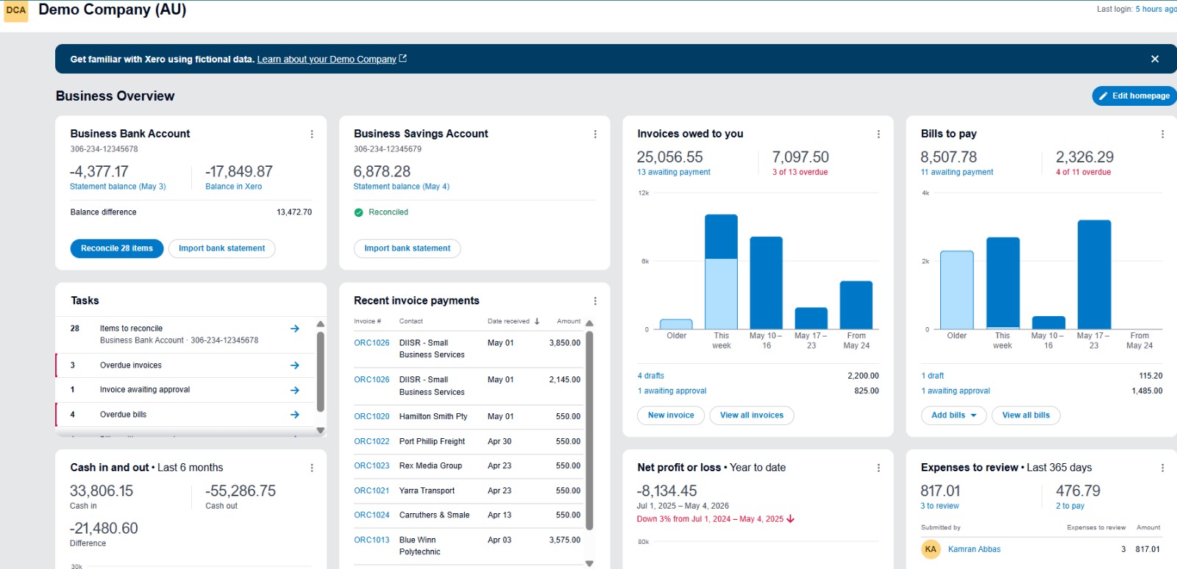Open Business Savings Account options menu

(595, 134)
